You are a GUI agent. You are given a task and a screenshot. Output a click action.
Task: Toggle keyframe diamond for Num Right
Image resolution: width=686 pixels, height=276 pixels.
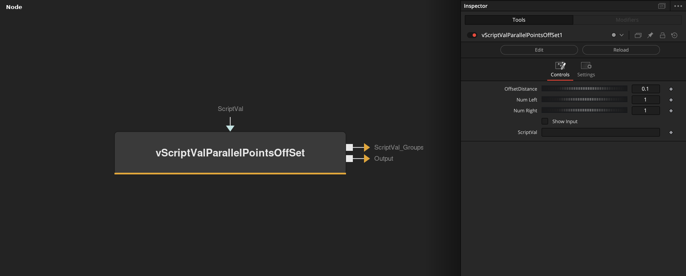pos(671,111)
